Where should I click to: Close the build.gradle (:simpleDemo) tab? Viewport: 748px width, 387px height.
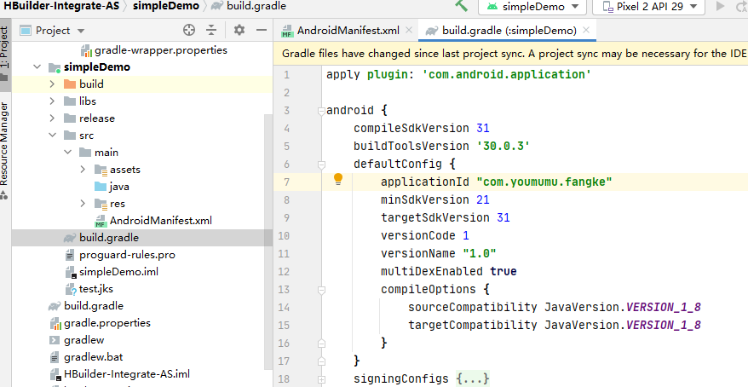pos(586,30)
